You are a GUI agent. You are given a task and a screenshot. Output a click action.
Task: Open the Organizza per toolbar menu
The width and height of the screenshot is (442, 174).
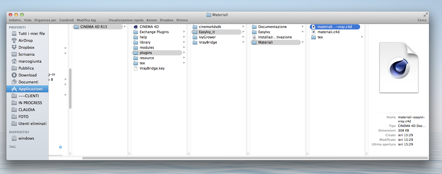click(45, 20)
